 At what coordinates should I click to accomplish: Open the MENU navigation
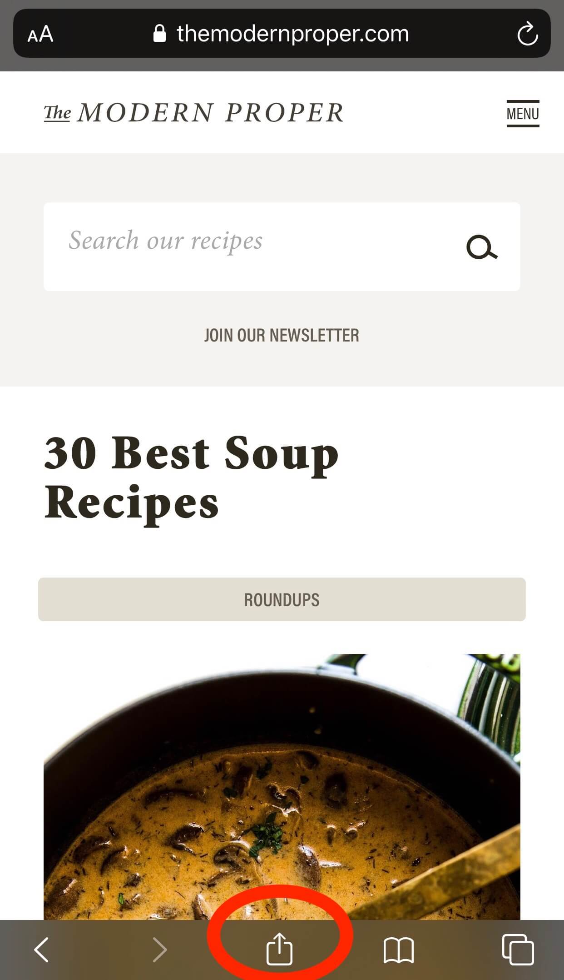[523, 113]
